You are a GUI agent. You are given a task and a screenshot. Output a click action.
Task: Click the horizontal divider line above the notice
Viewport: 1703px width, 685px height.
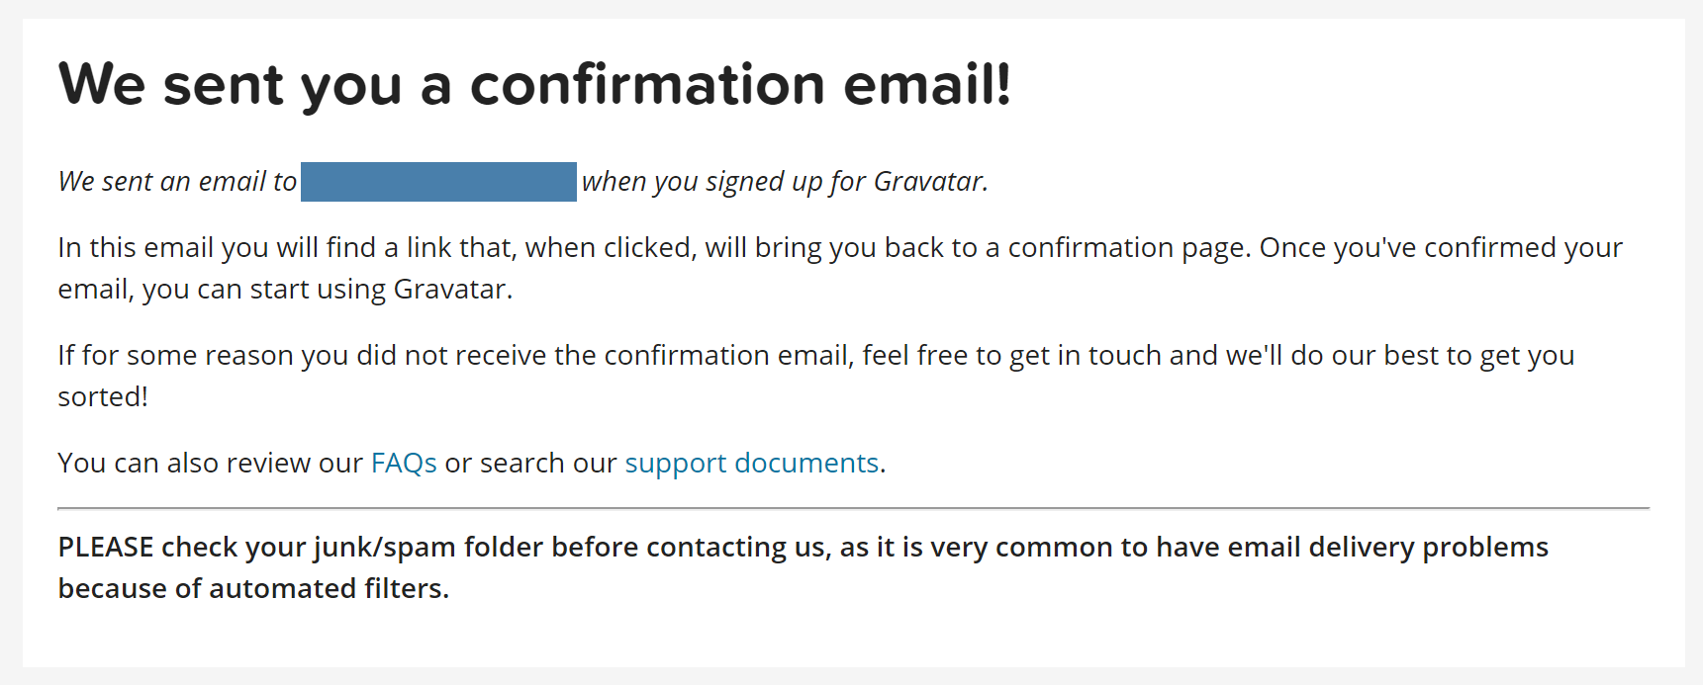[853, 508]
